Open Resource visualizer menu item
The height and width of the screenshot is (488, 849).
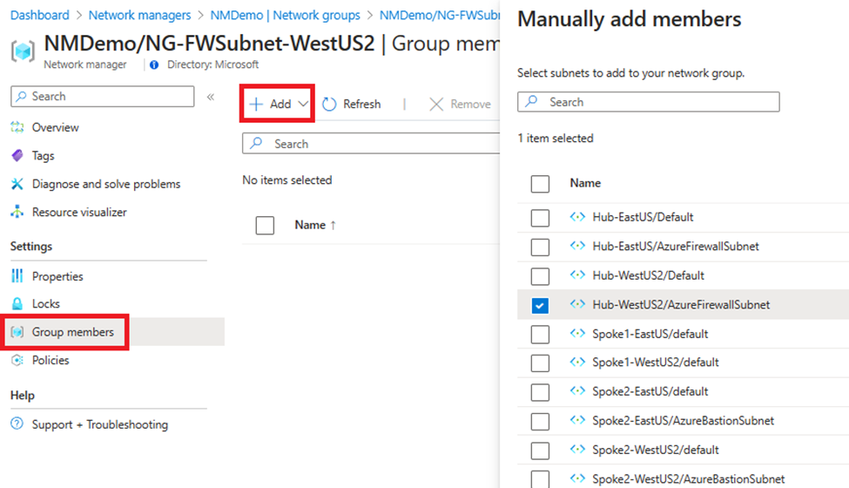coord(79,213)
